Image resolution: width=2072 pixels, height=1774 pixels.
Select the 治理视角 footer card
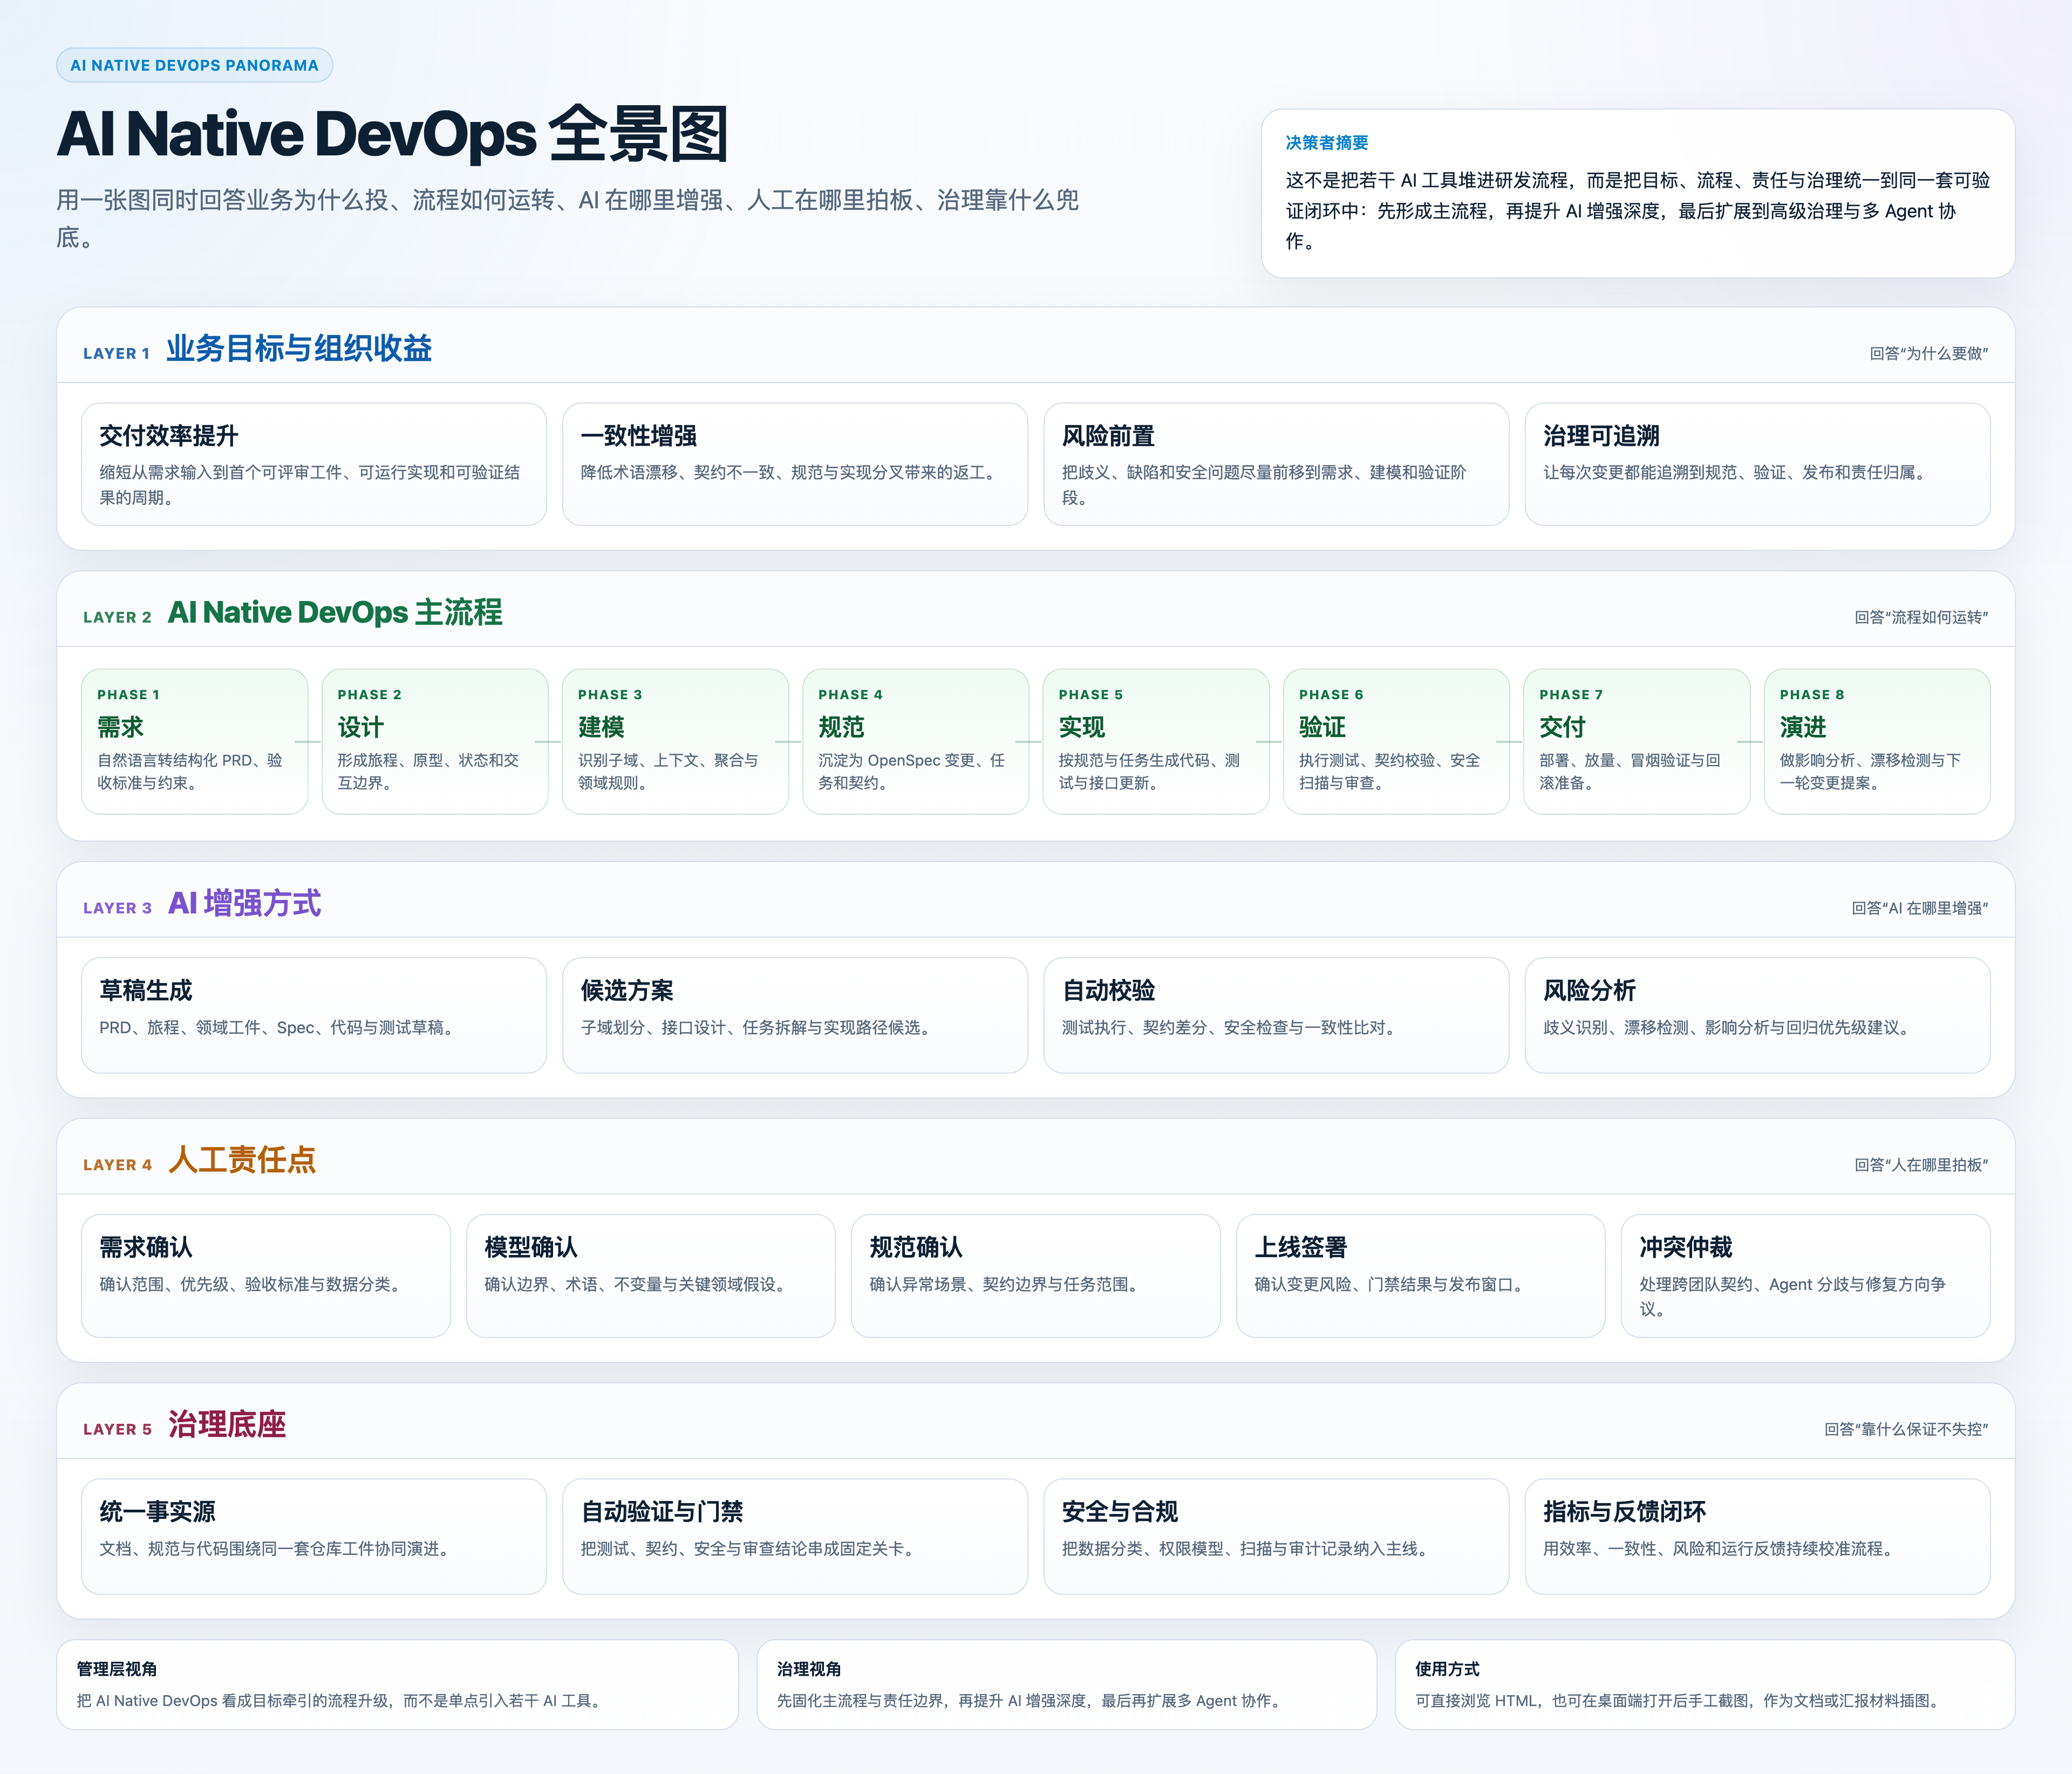[x=1066, y=1684]
